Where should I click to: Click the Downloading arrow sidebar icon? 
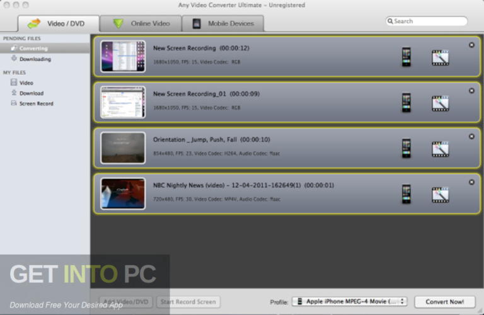coord(14,59)
